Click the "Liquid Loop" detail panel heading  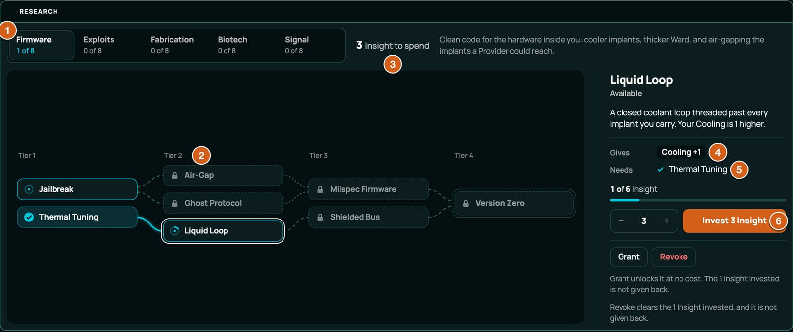[x=641, y=80]
